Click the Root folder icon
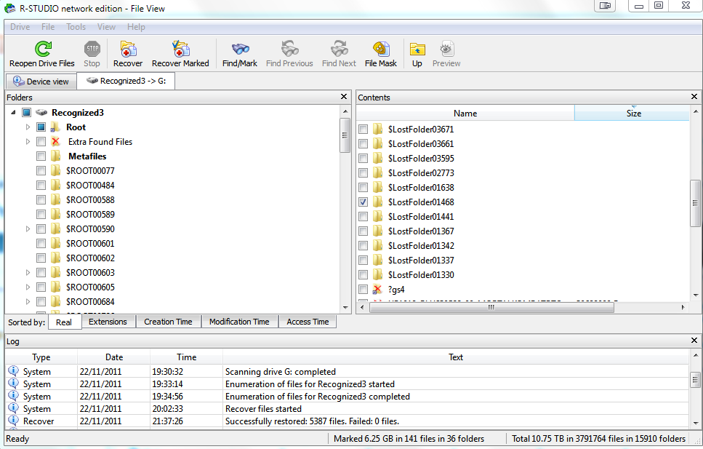Screen dimensions: 703x449 click(55, 127)
